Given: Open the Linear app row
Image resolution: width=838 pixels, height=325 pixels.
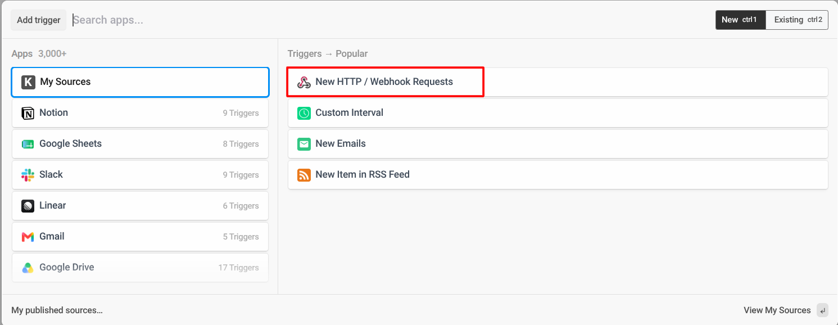Looking at the screenshot, I should point(140,206).
